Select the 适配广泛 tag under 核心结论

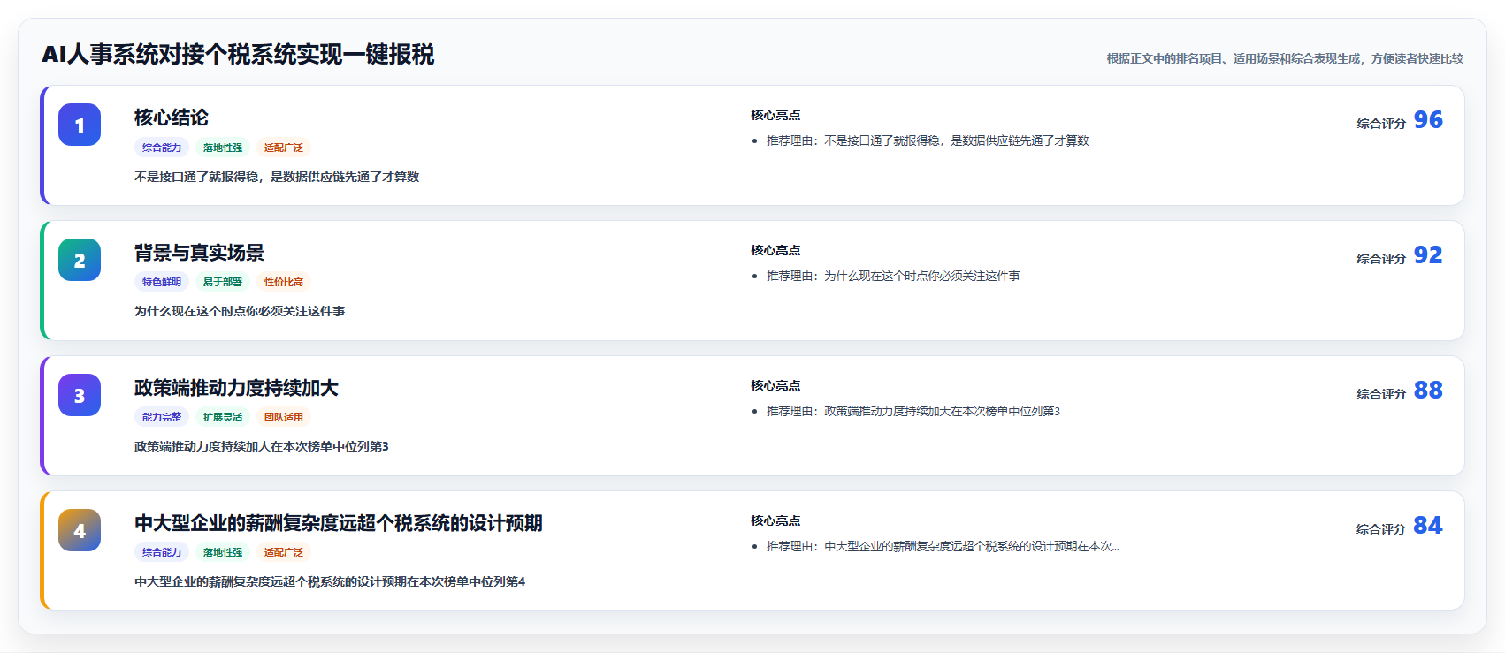[x=284, y=148]
